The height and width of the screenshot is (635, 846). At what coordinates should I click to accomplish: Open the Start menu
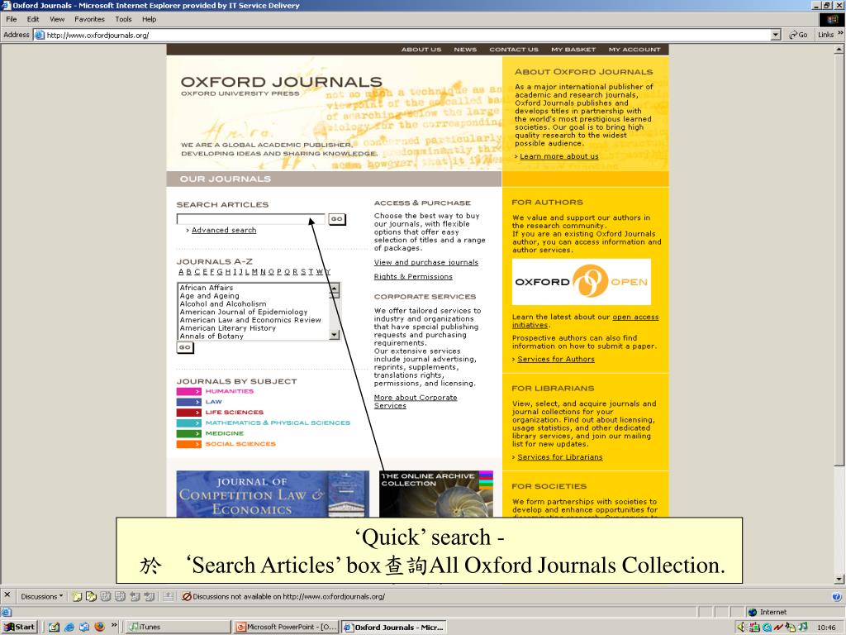pyautogui.click(x=20, y=627)
